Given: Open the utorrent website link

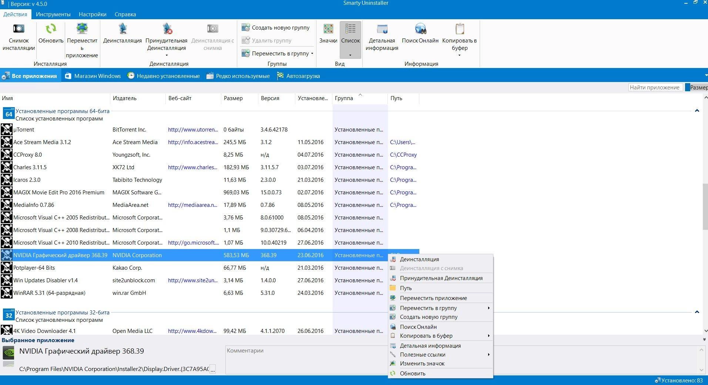Looking at the screenshot, I should 193,129.
